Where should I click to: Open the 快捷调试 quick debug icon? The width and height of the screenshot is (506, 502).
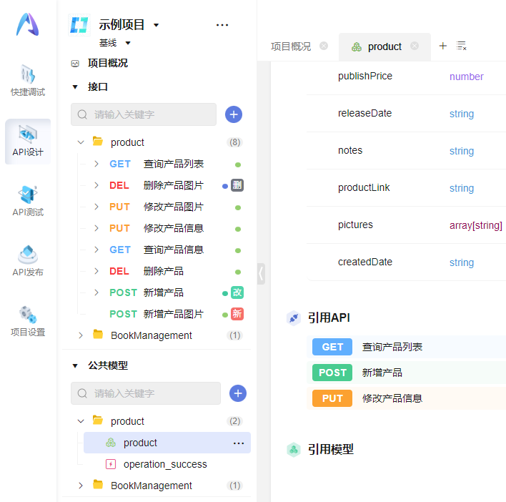(28, 80)
